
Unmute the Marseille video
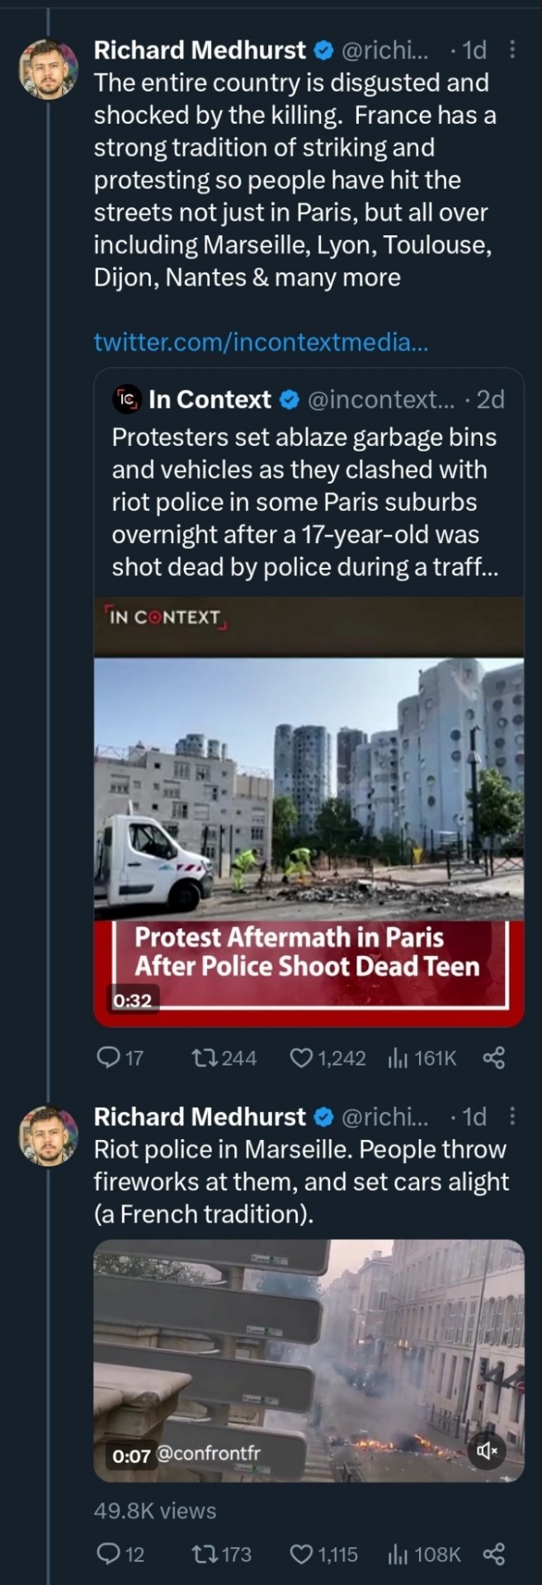click(x=487, y=1450)
